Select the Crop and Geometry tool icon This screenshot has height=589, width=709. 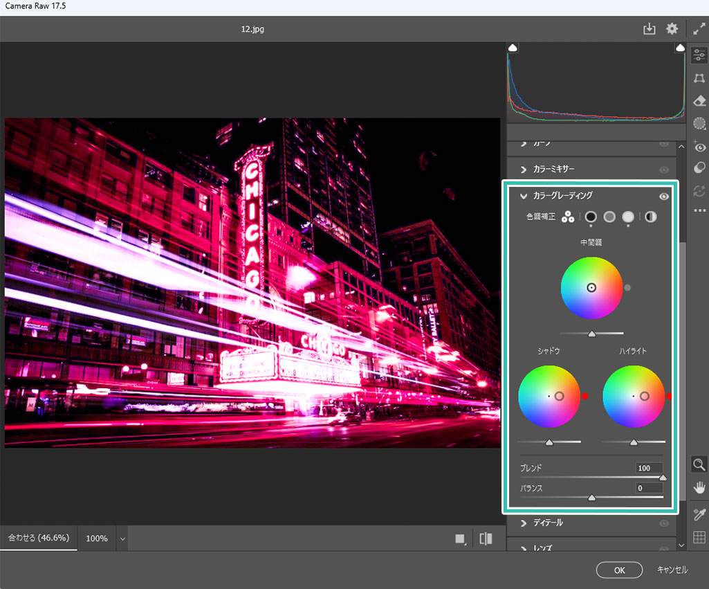[699, 78]
